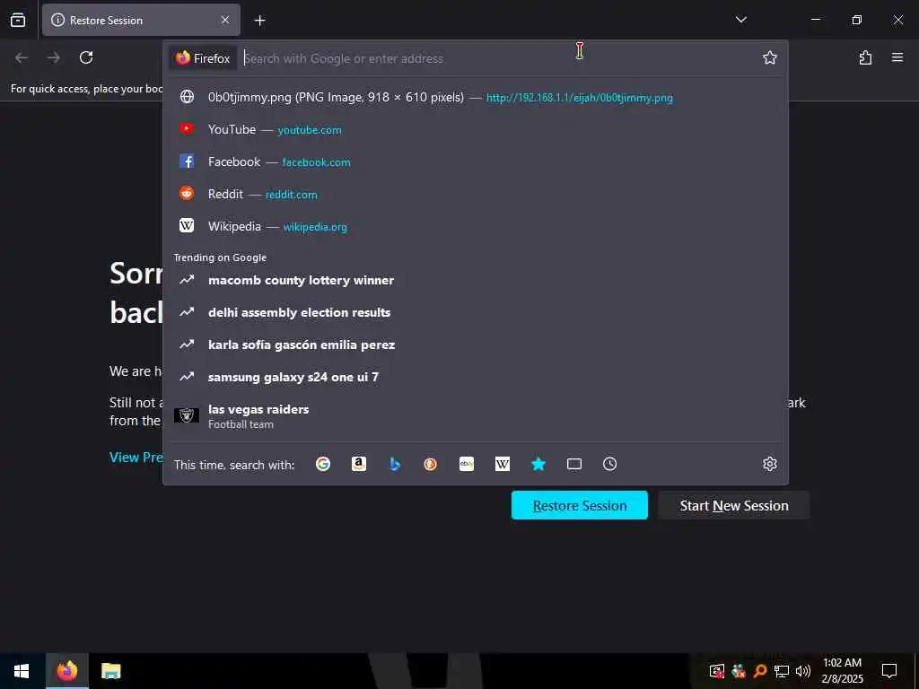This screenshot has height=689, width=919.
Task: Open the Firefox hamburger menu
Action: [x=897, y=57]
